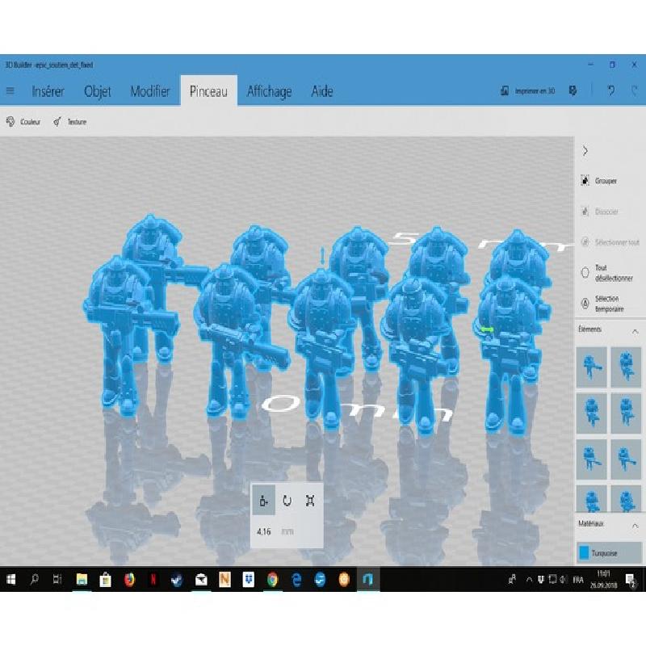Select the scale tool in floating toolbar

click(310, 501)
